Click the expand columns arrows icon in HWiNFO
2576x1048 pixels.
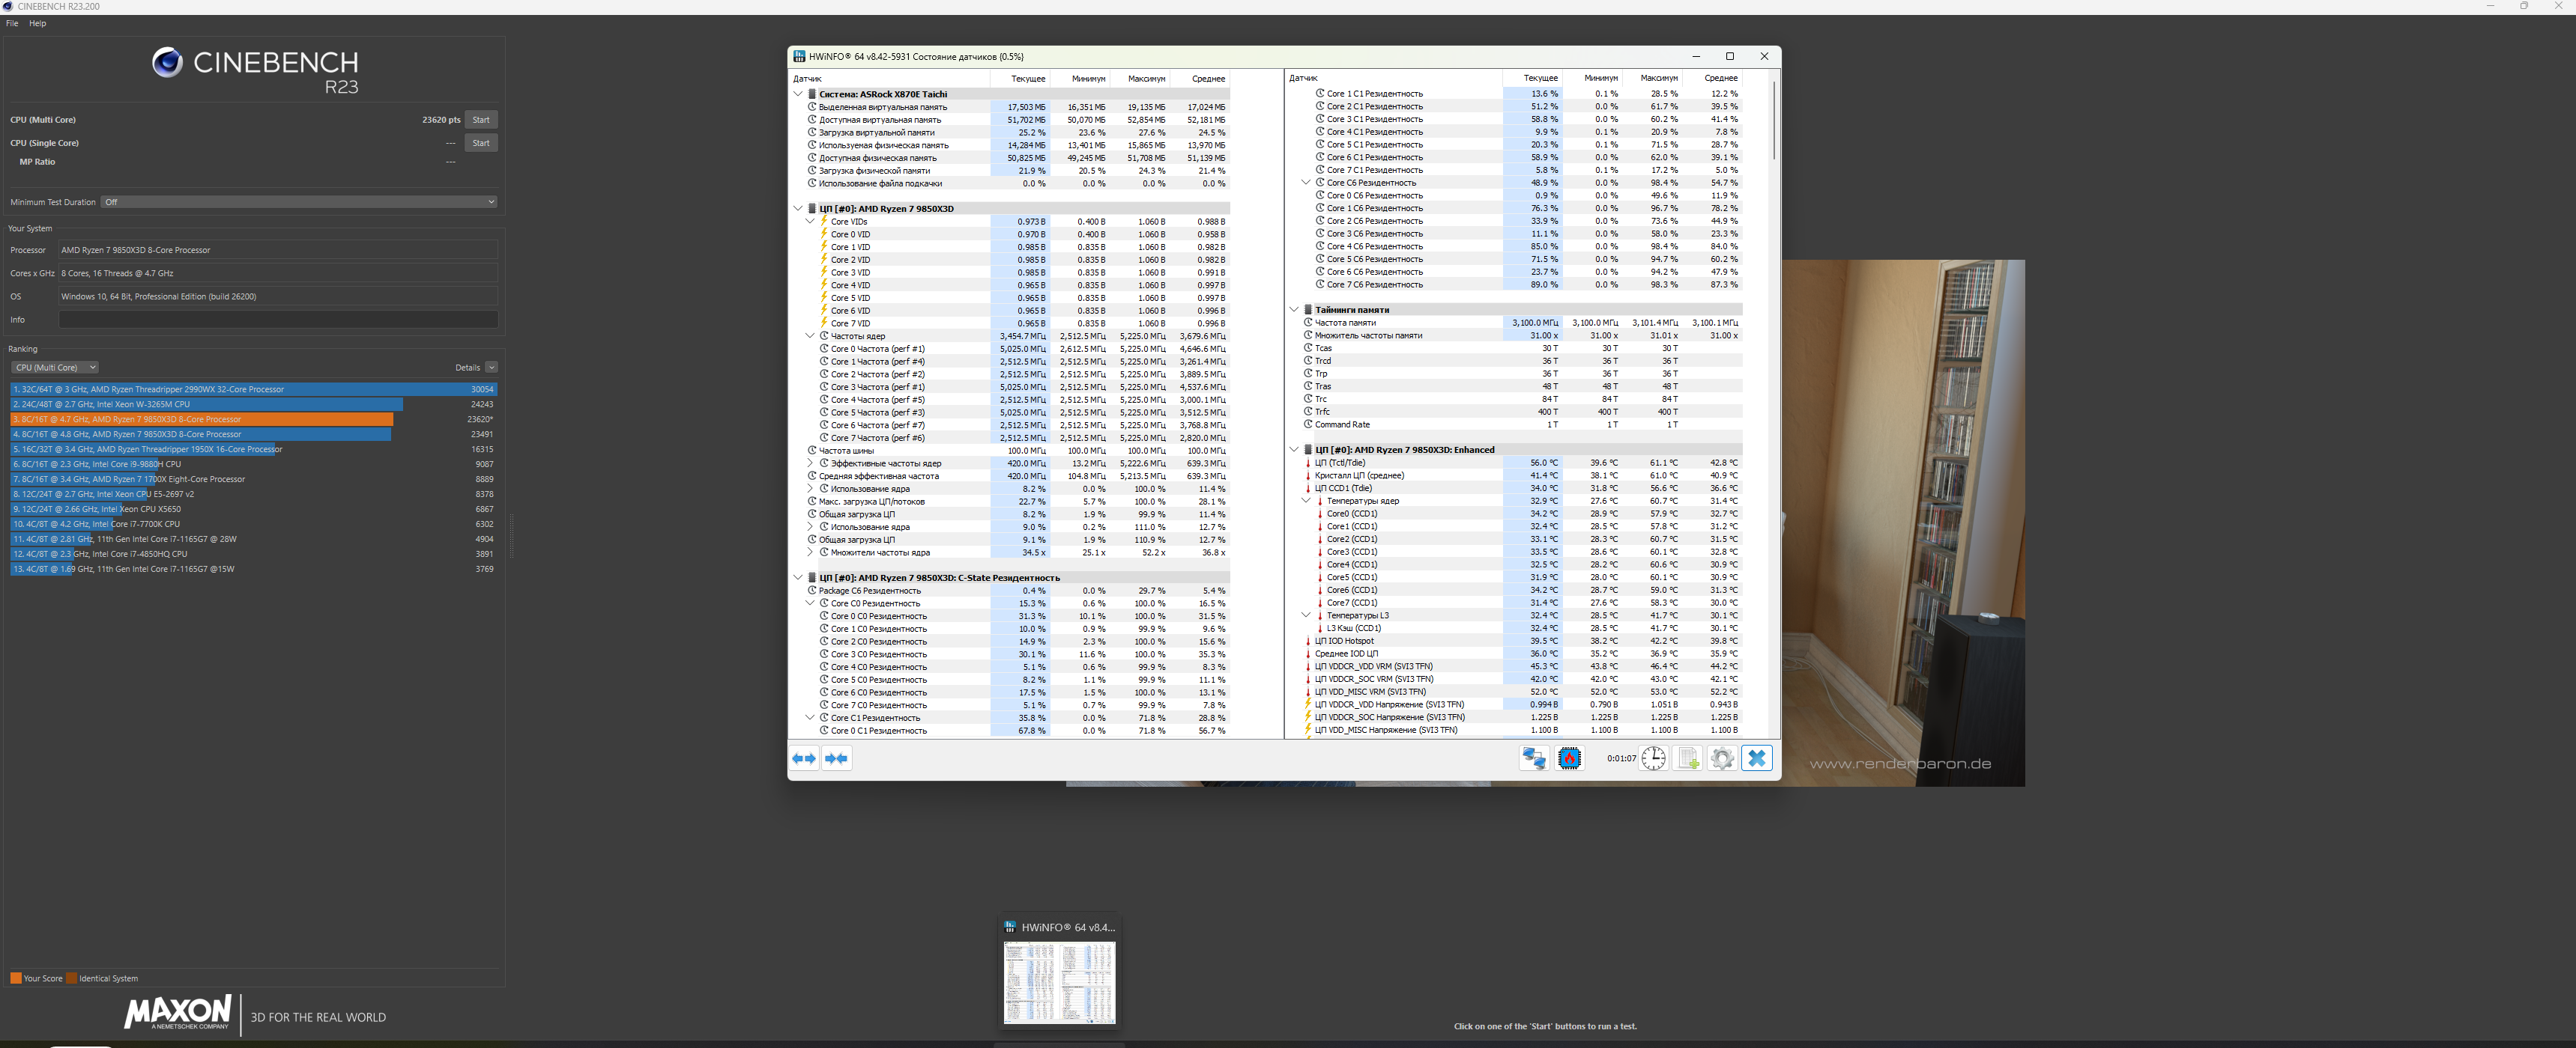(x=804, y=758)
